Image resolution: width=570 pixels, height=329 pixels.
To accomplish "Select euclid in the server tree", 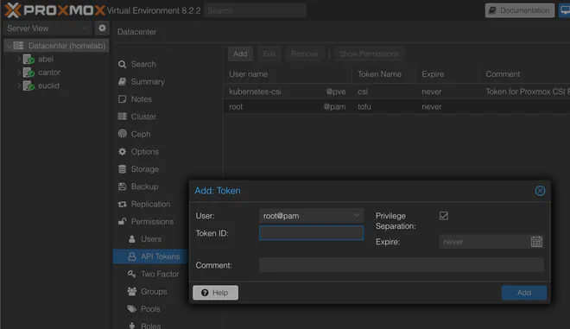I will (x=48, y=85).
